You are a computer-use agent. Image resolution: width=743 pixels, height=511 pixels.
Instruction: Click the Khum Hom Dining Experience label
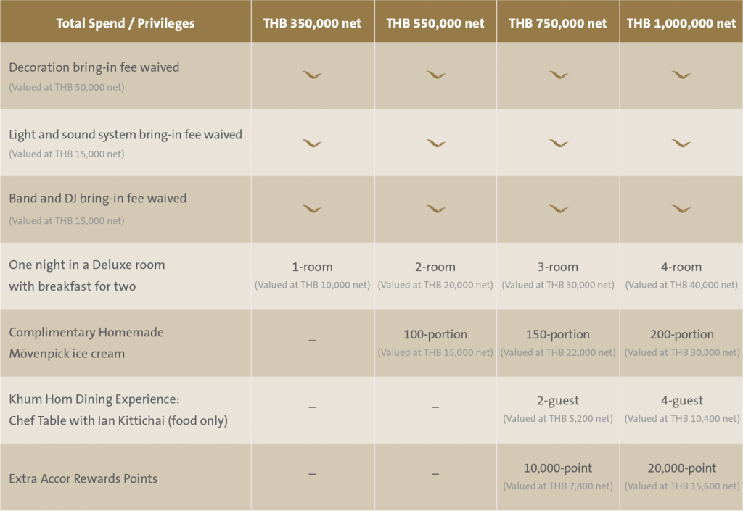point(94,399)
